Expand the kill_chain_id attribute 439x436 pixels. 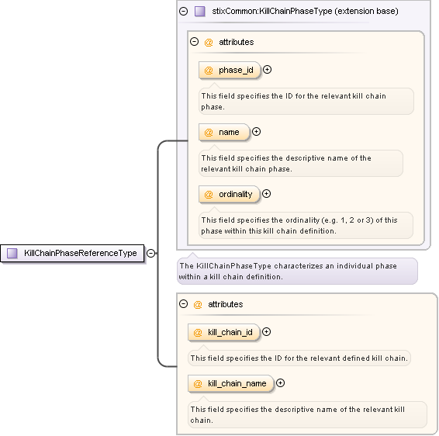(x=266, y=332)
